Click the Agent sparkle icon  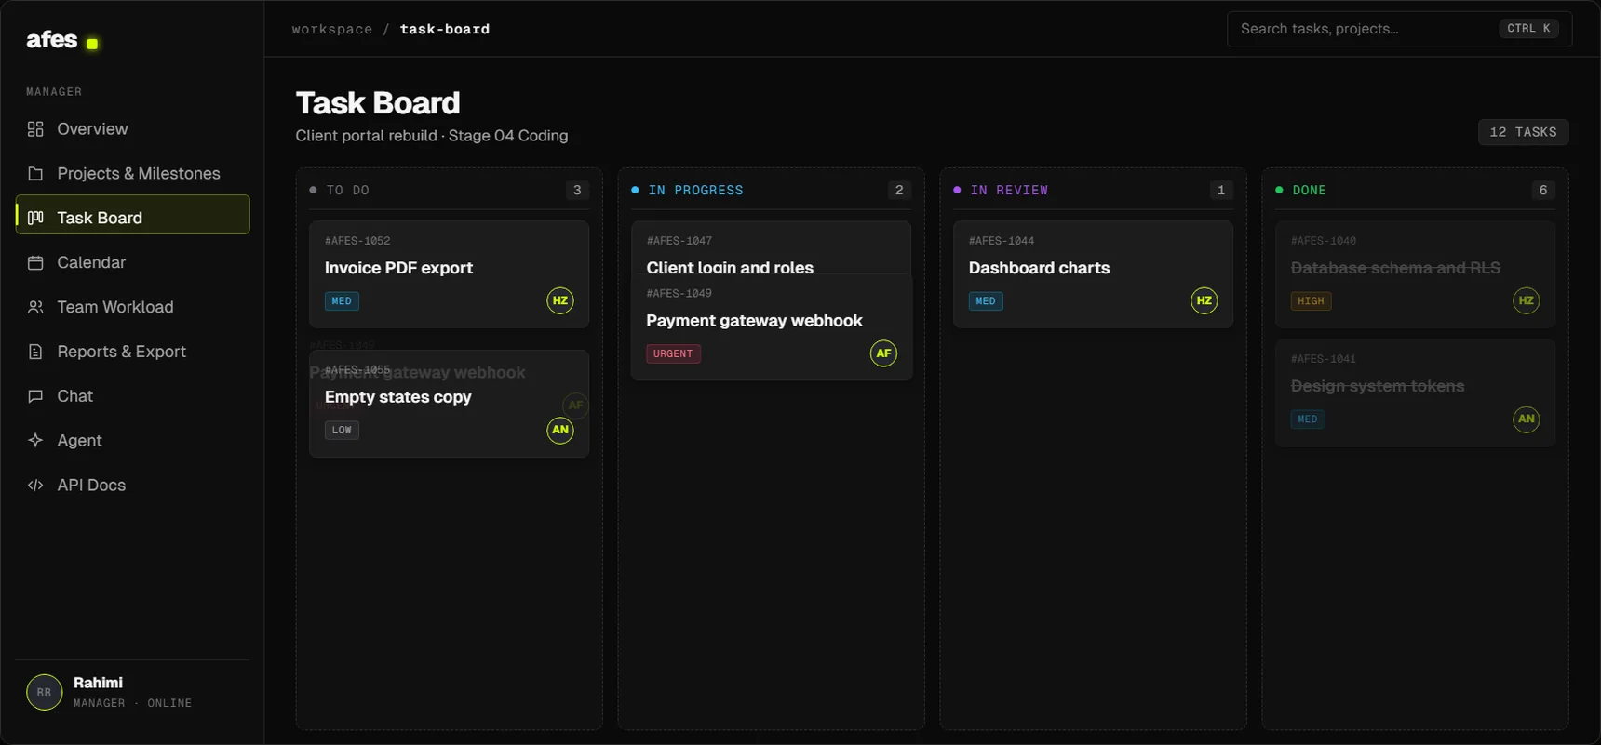point(35,441)
